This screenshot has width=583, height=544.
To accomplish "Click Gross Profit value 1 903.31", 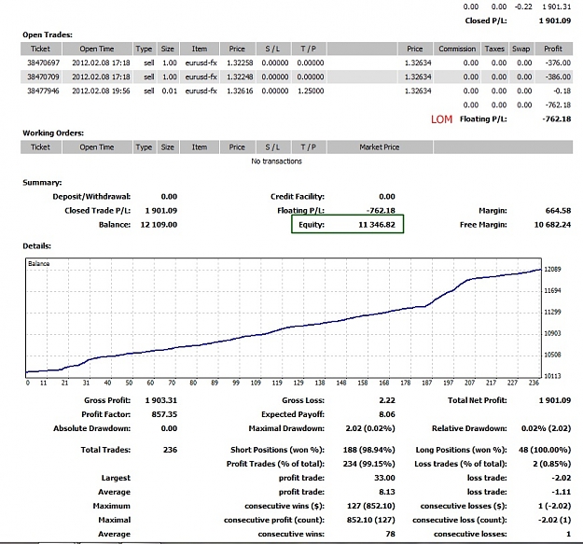I will pos(161,400).
